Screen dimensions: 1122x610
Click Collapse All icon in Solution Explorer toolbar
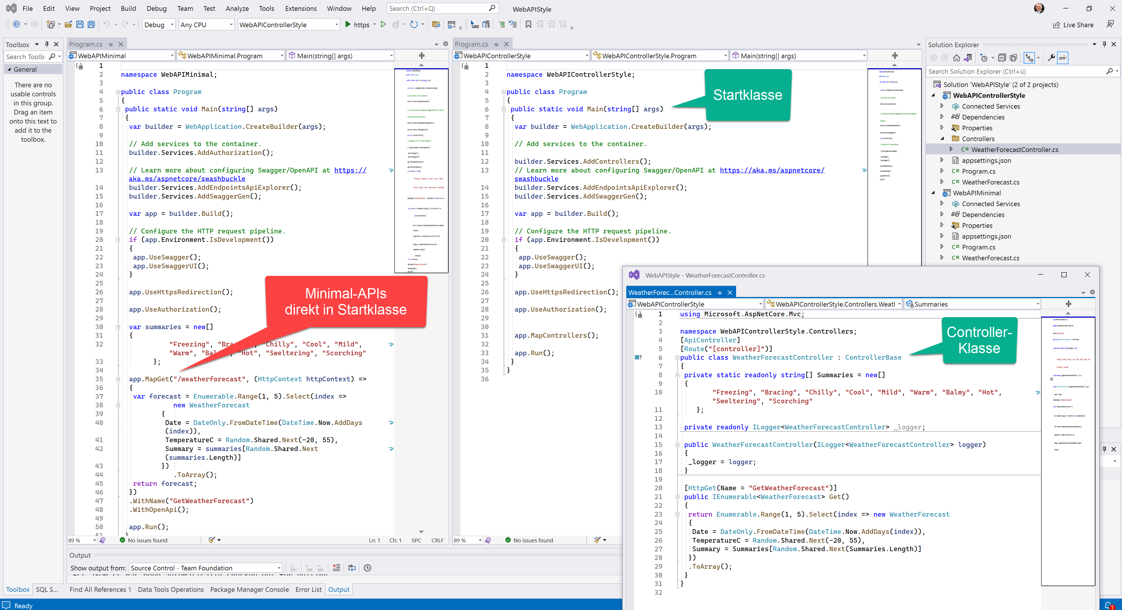(x=1002, y=58)
